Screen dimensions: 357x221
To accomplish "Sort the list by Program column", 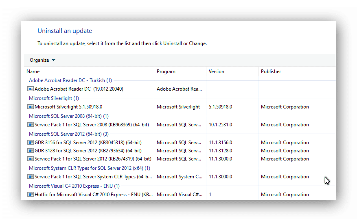I will click(x=166, y=71).
